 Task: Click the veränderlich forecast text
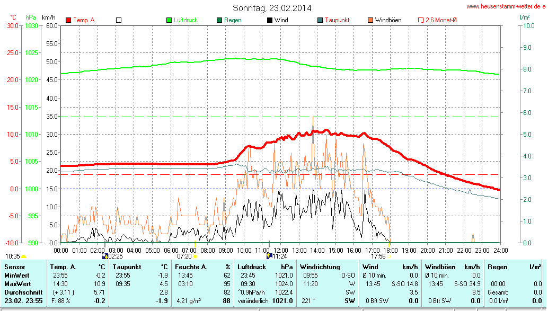253,300
